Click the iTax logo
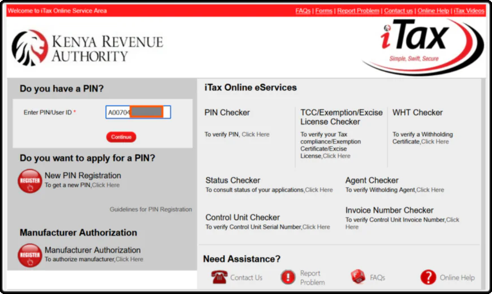This screenshot has width=492, height=294. click(x=422, y=47)
